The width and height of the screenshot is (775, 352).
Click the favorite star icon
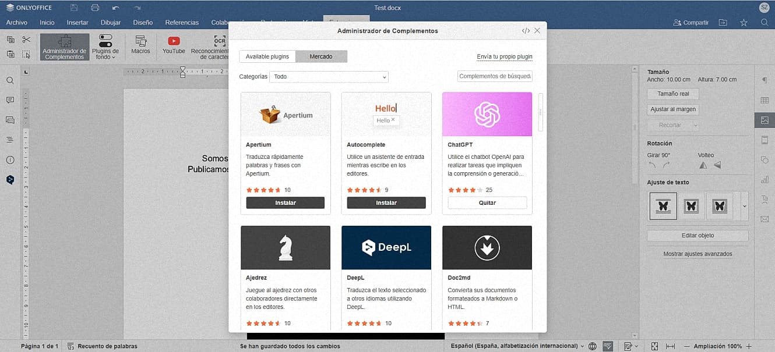(744, 23)
